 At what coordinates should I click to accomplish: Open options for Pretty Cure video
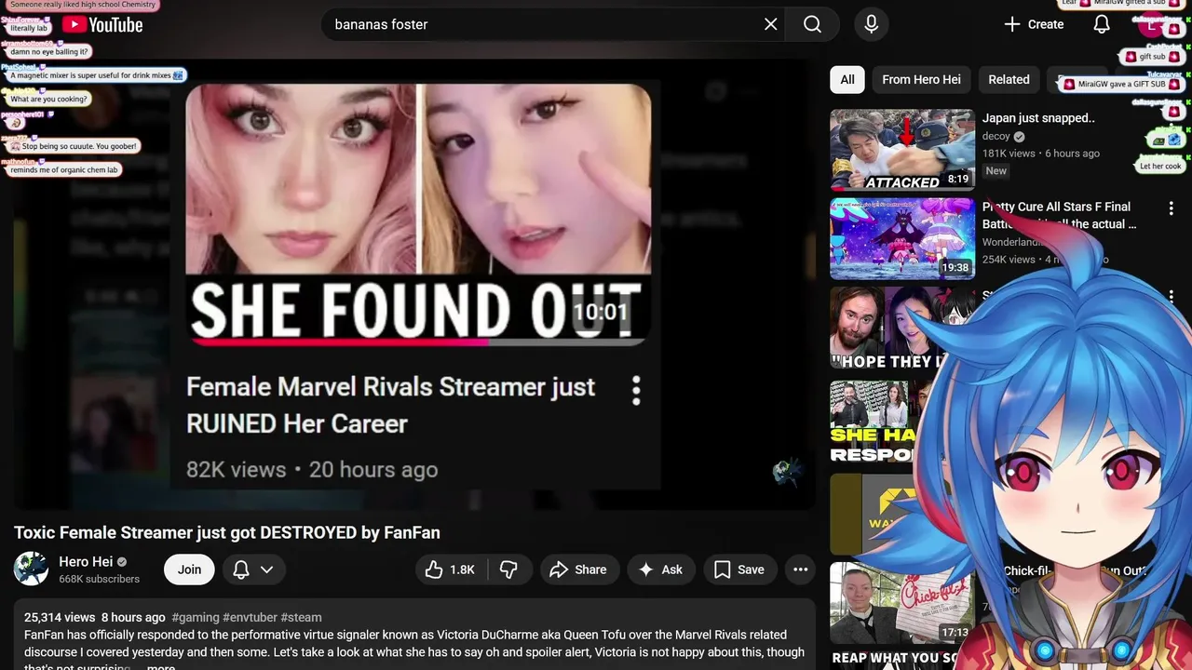click(1172, 208)
